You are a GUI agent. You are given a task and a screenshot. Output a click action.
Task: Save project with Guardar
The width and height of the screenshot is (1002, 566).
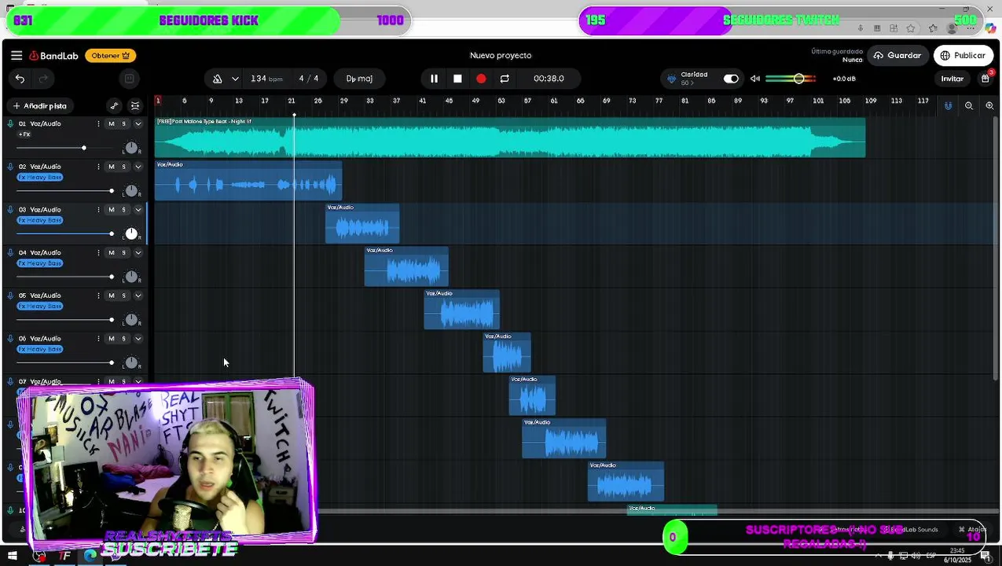[x=897, y=55]
